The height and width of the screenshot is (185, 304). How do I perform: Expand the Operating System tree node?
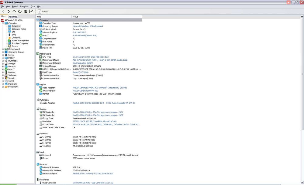[x=3, y=52]
